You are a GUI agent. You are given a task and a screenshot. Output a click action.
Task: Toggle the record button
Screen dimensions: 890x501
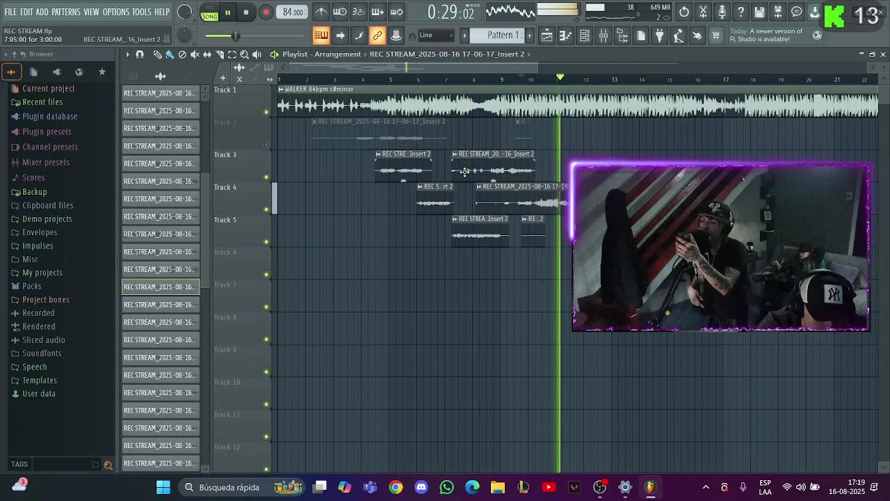266,13
